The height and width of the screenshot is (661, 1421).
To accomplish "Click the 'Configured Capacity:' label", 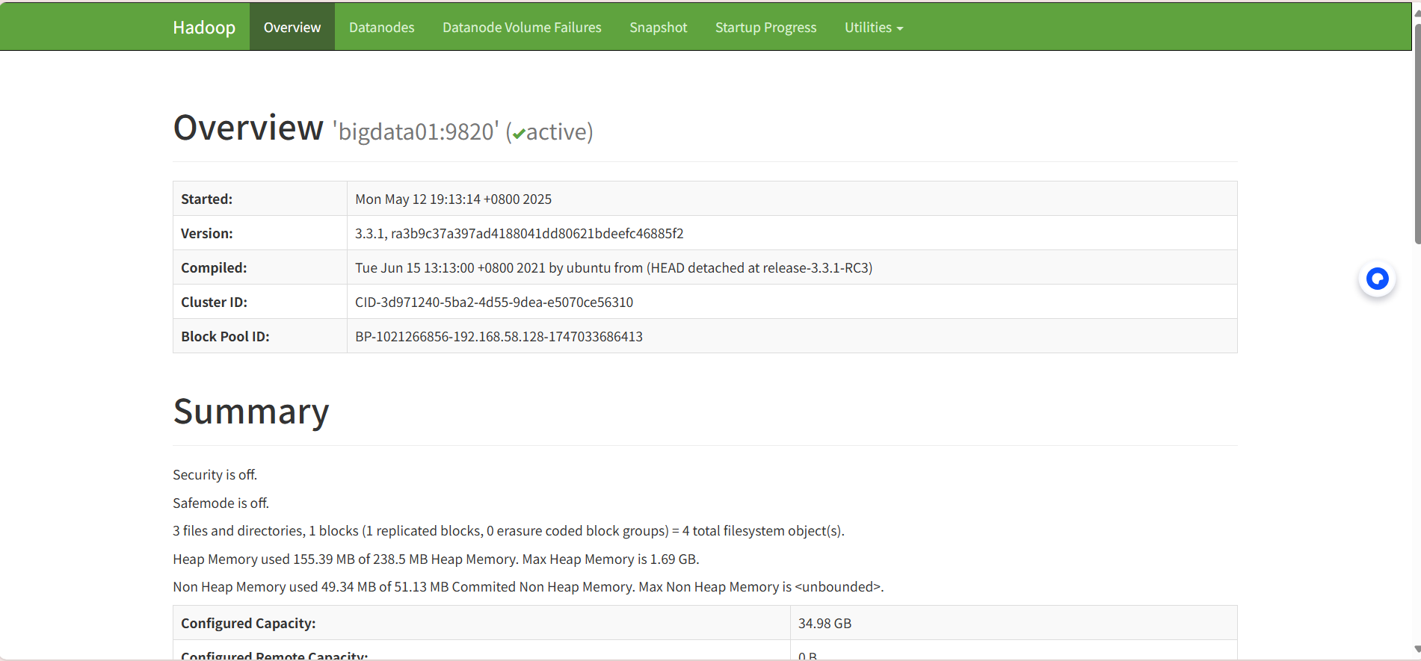I will coord(248,624).
